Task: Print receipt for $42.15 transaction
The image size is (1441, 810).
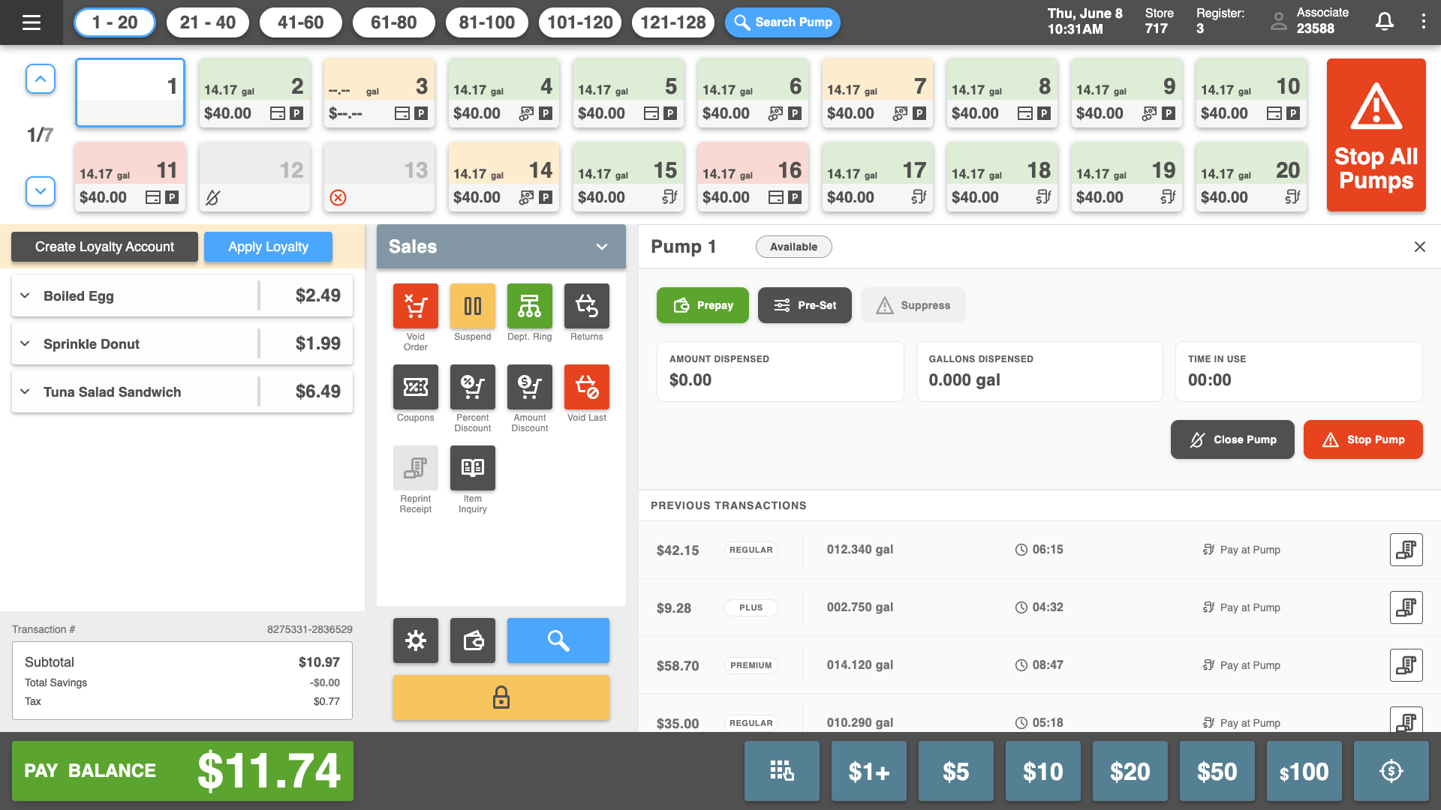Action: (x=1406, y=550)
